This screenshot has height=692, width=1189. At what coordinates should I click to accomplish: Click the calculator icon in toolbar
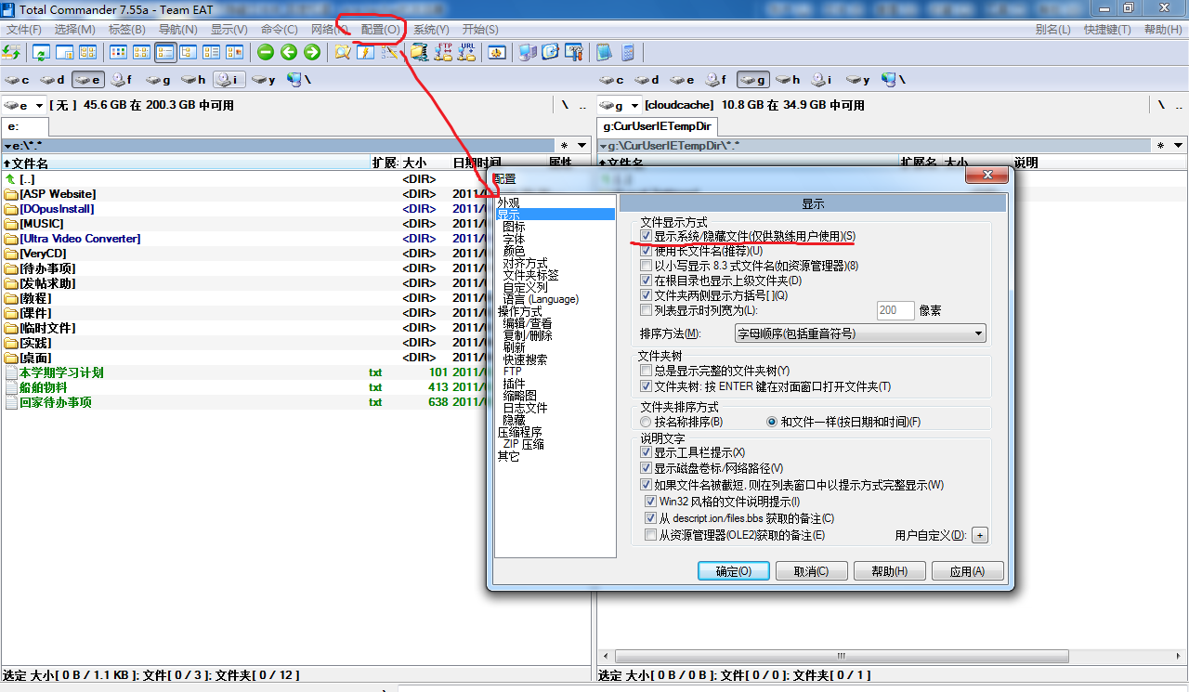click(628, 53)
